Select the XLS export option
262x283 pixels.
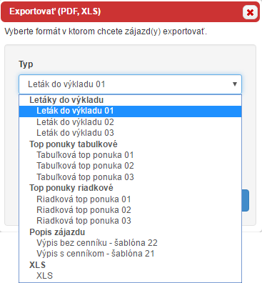click(x=130, y=276)
